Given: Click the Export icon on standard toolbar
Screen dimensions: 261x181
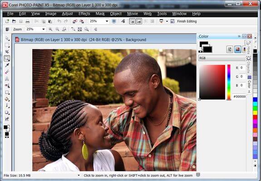Looking at the screenshot, I should (x=82, y=21).
